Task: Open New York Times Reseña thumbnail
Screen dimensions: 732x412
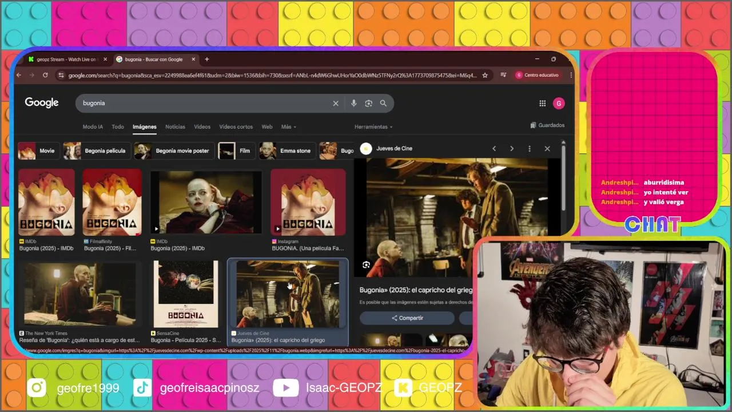Action: (79, 294)
